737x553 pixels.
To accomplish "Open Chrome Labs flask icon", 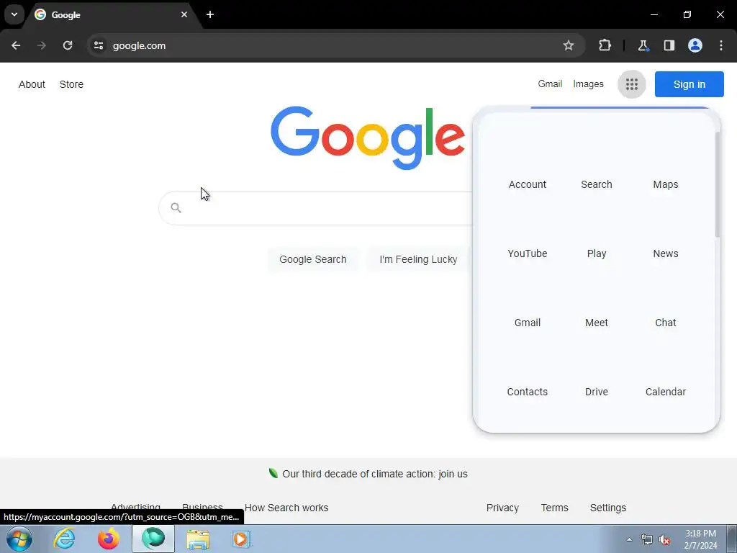I will pos(643,45).
